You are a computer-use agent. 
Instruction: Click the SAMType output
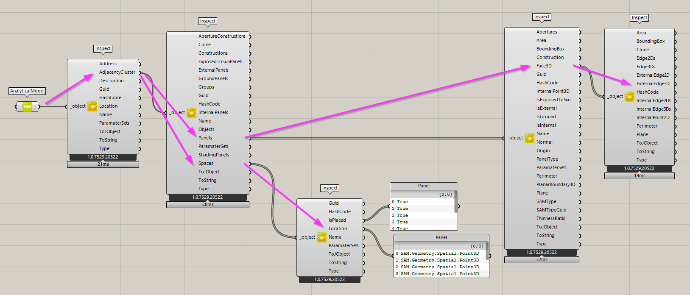point(546,202)
